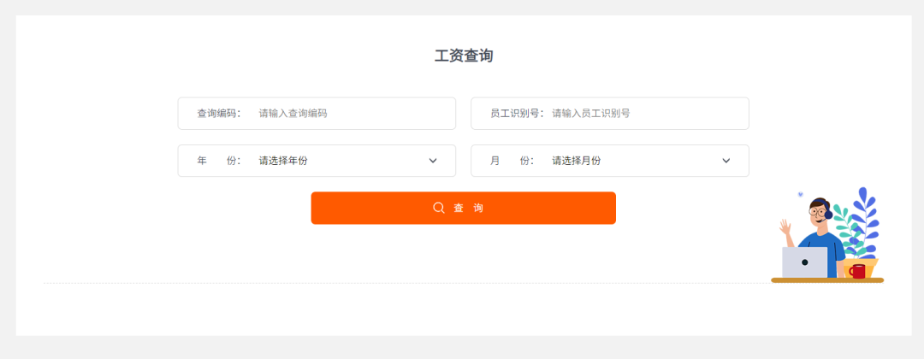Click the agent's waving hand
This screenshot has width=924, height=359.
785,227
